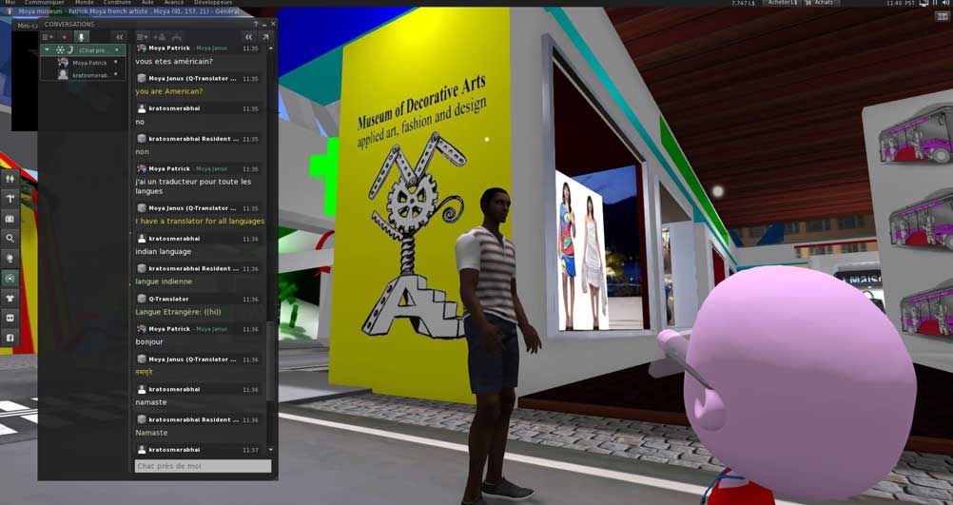This screenshot has width=953, height=505.
Task: Toggle the microphone button in Conversations panel
Action: tap(81, 37)
